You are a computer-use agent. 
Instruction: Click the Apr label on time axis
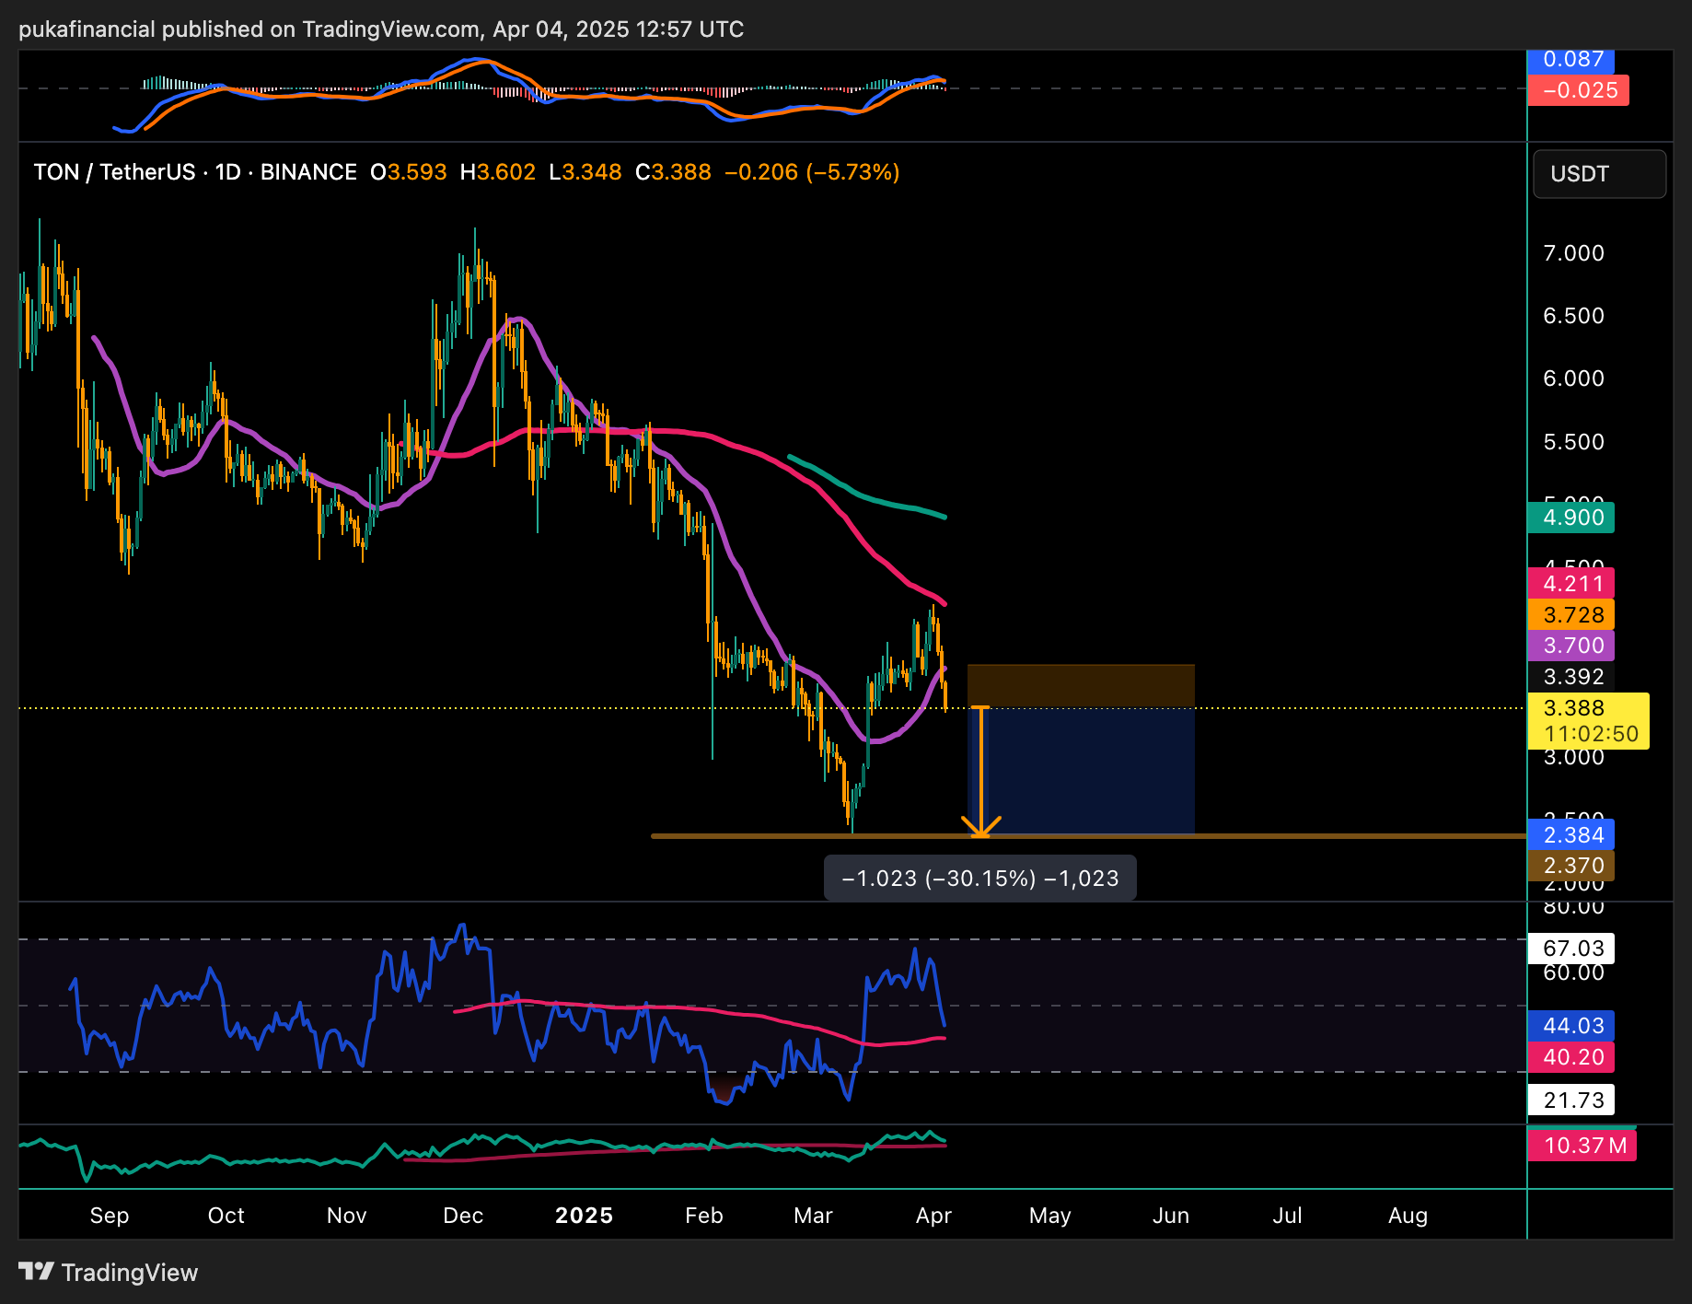(x=933, y=1216)
